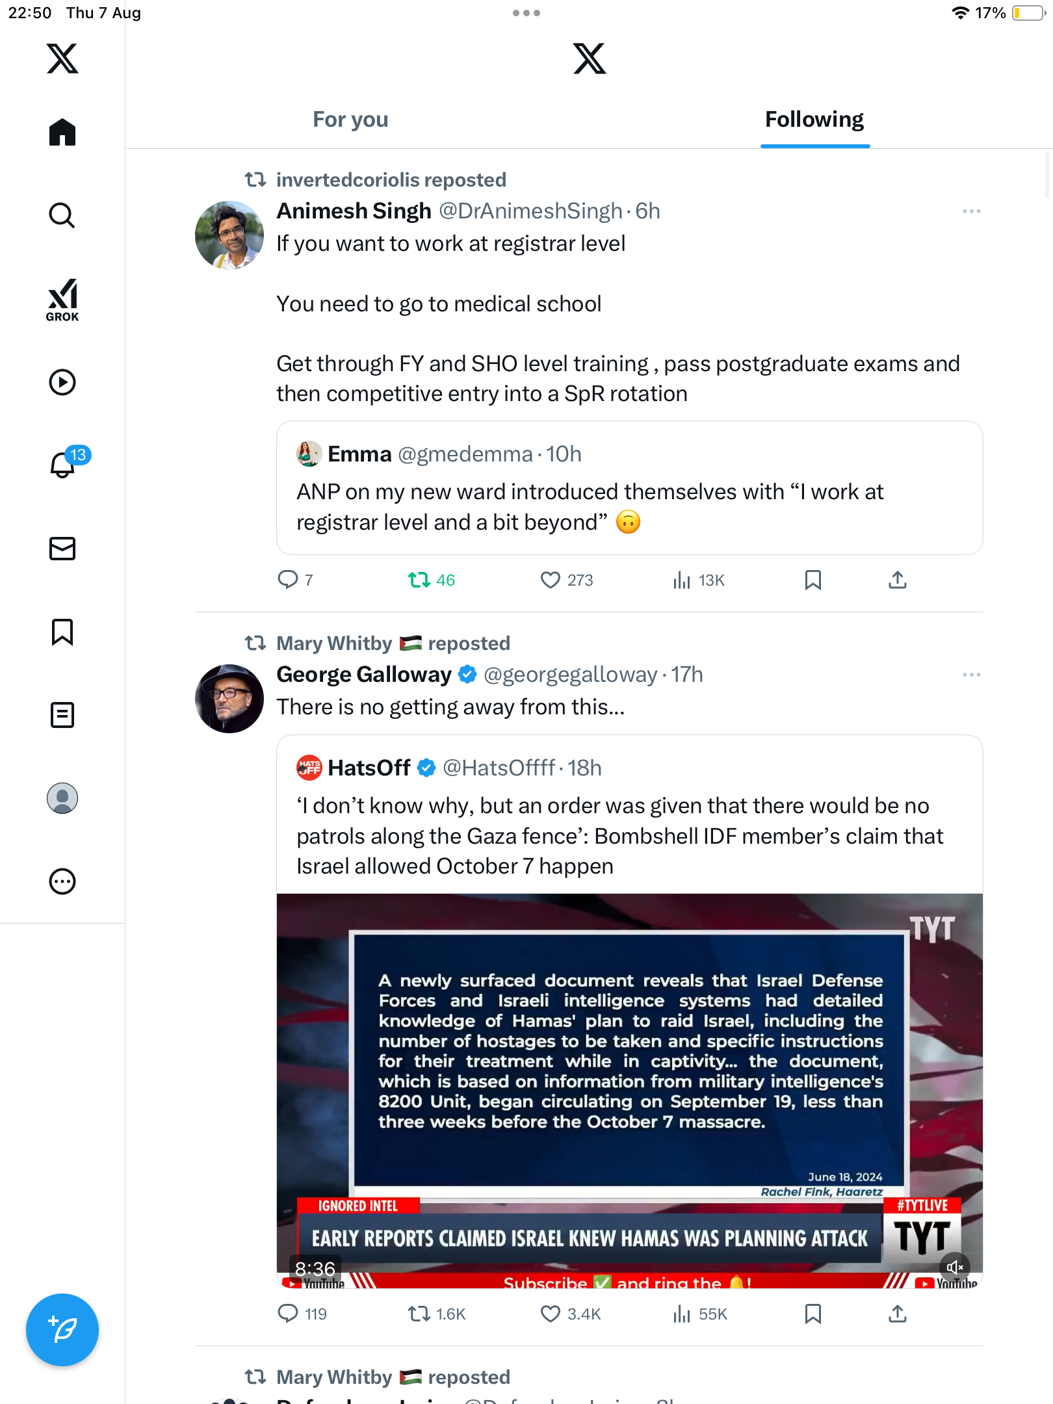Open more options on Animesh Singh's post
Image resolution: width=1053 pixels, height=1404 pixels.
pyautogui.click(x=971, y=211)
